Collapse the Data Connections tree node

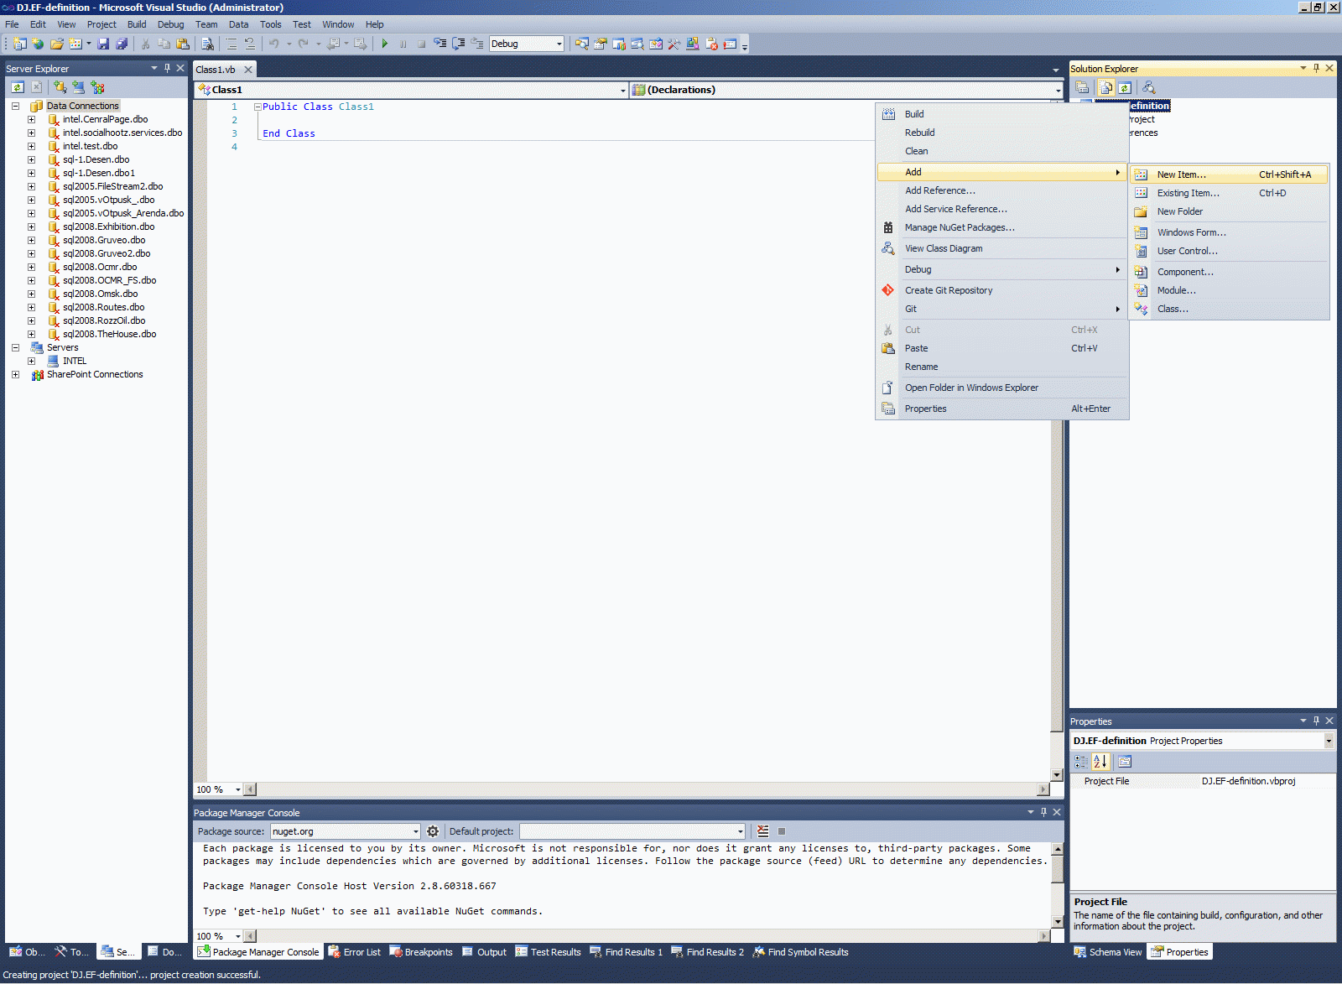(x=15, y=106)
